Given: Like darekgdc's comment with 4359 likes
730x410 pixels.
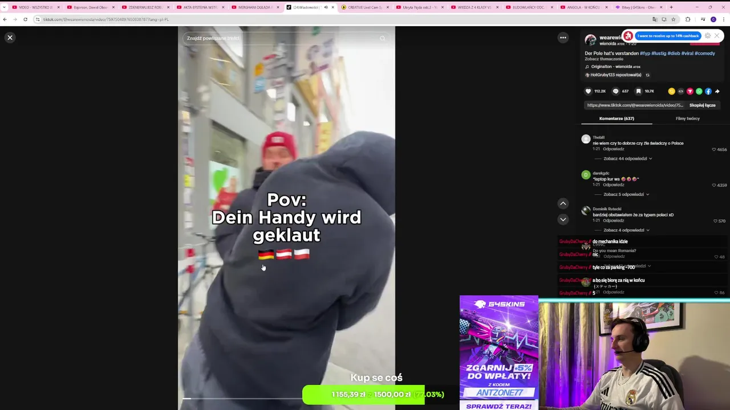Looking at the screenshot, I should (714, 185).
